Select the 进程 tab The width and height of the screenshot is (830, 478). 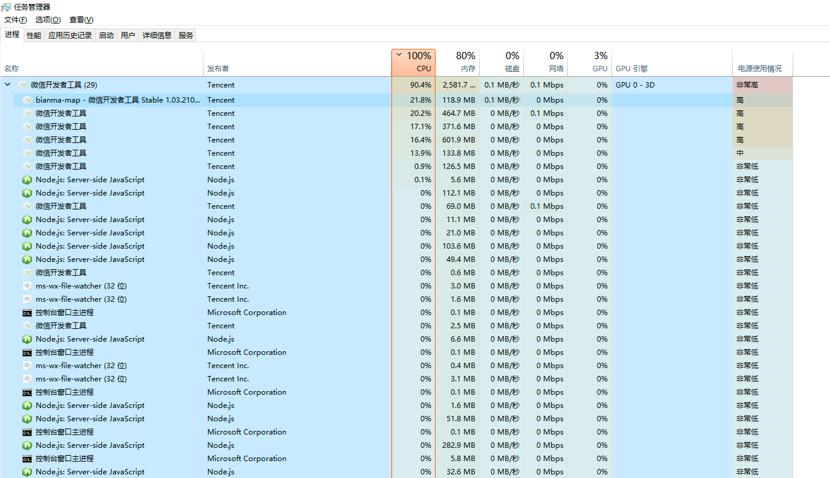(x=12, y=35)
